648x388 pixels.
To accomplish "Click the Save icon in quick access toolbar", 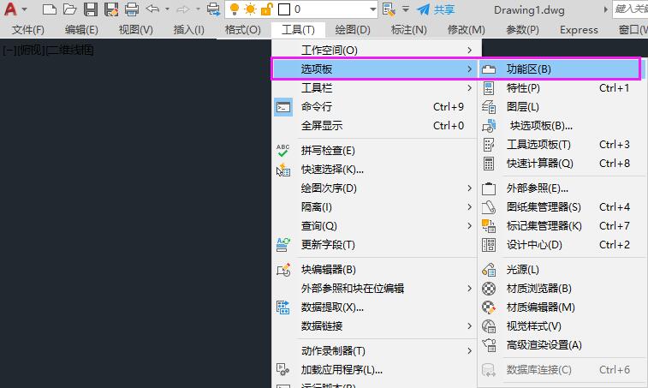I will [x=91, y=9].
